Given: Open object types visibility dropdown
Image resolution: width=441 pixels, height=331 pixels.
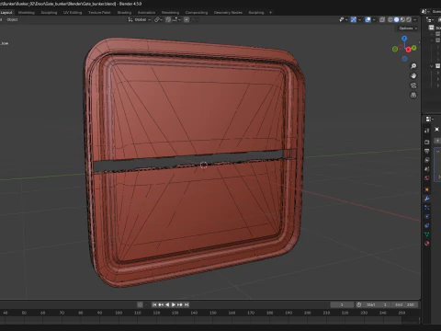Looking at the screenshot, I should click(344, 19).
